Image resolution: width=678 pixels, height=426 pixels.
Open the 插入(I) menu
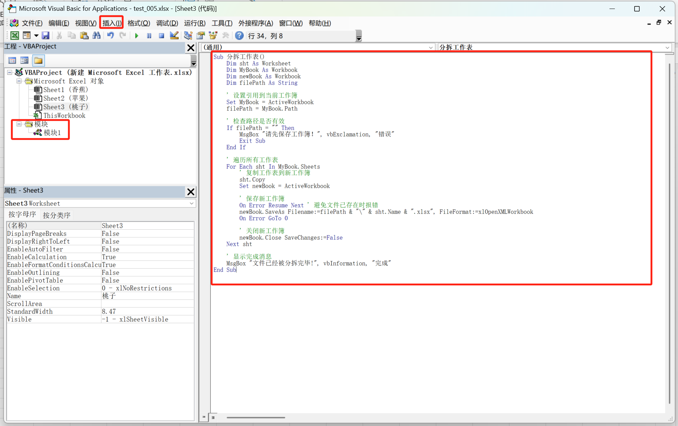tap(112, 23)
